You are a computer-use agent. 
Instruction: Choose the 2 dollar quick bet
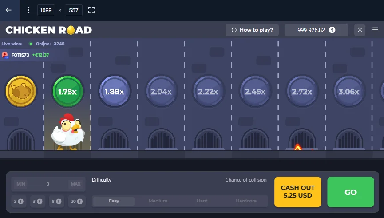coord(19,201)
